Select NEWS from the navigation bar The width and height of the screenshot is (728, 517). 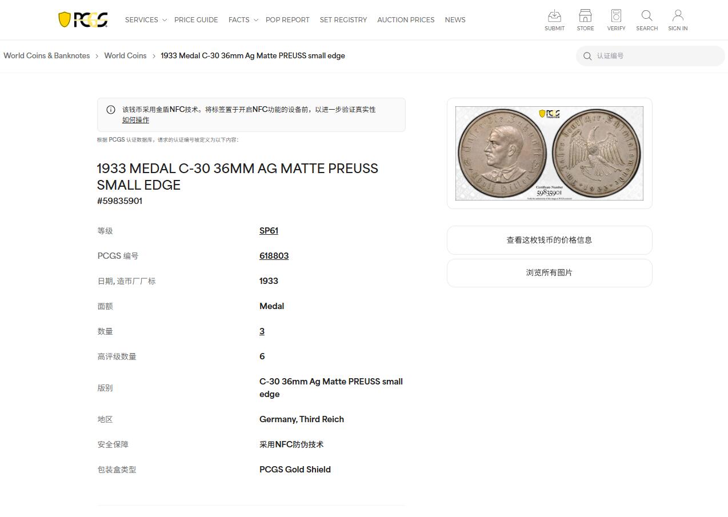click(455, 19)
